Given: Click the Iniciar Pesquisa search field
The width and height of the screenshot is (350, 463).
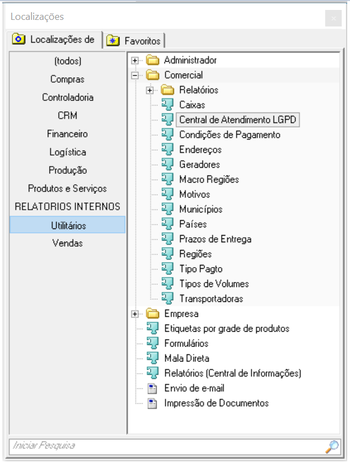Looking at the screenshot, I should [165, 446].
